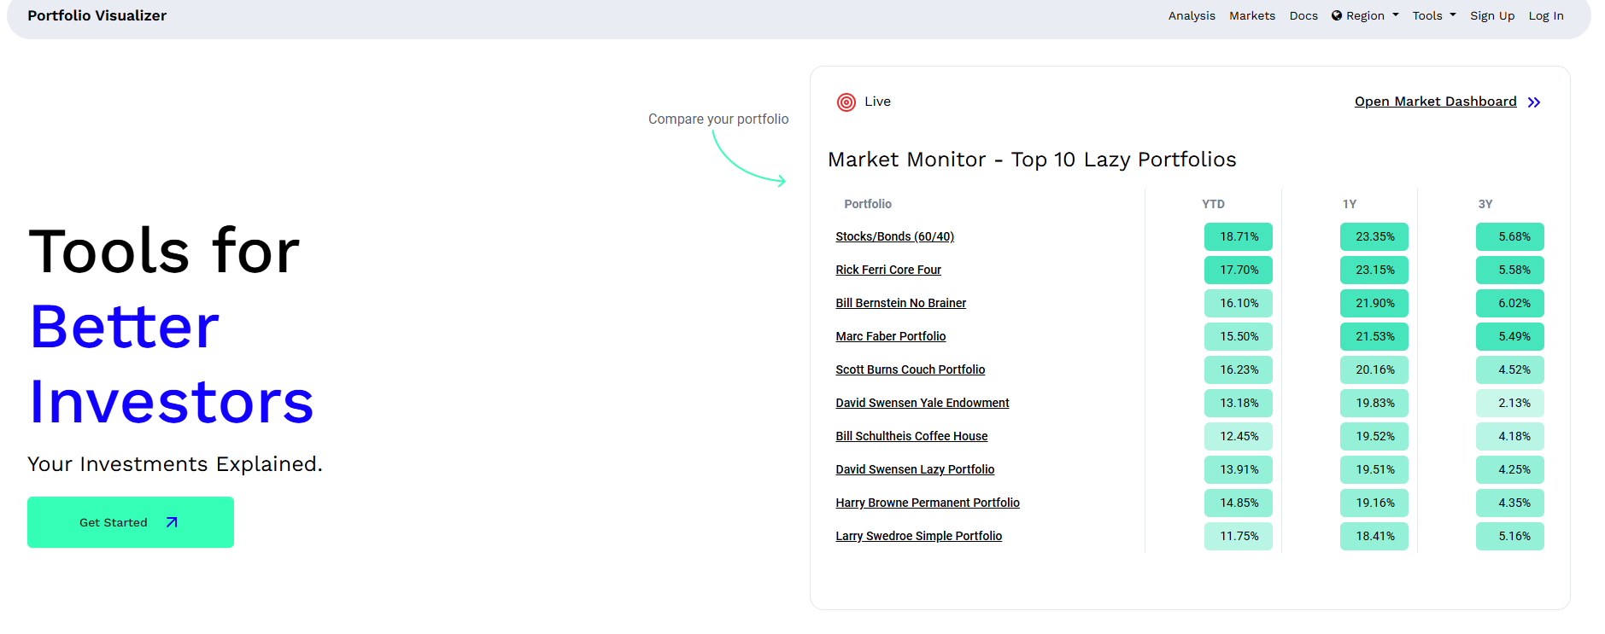Open Bill Bernstein No Brainer link

pos(900,303)
